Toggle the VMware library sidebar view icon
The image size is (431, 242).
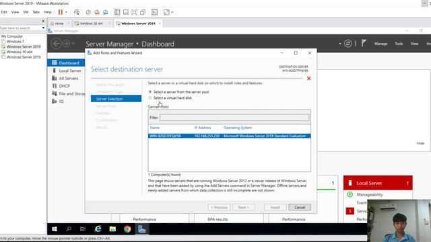coord(117,12)
